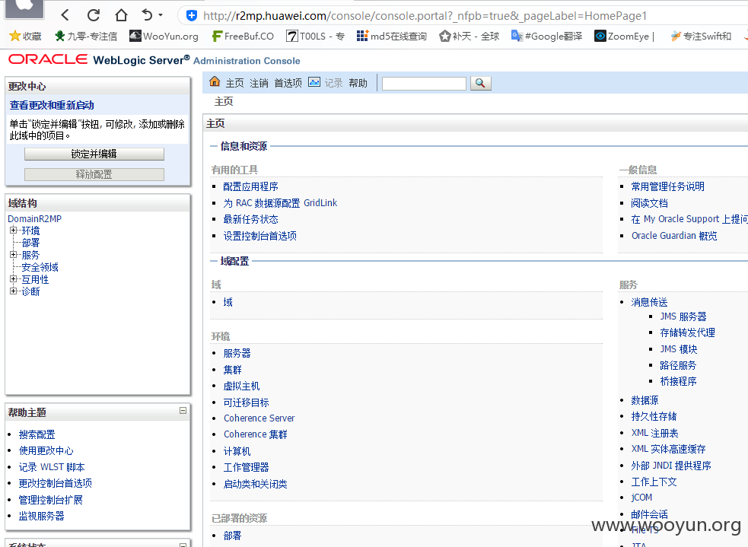
Task: Click the shield security icon in address bar
Action: tap(191, 16)
